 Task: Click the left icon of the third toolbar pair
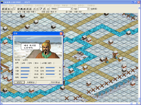[34, 9]
